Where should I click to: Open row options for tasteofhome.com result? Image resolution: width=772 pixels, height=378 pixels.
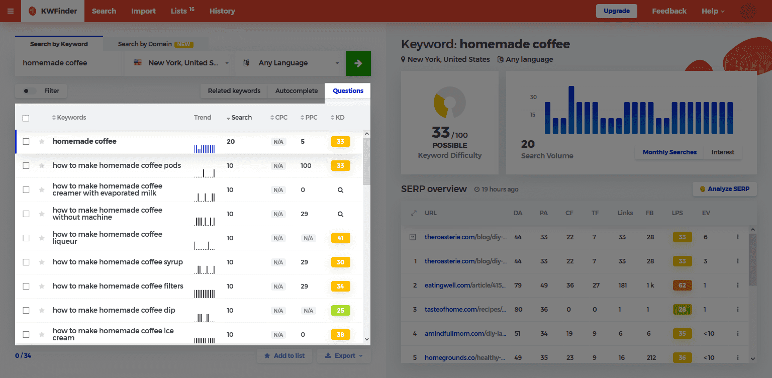[737, 310]
